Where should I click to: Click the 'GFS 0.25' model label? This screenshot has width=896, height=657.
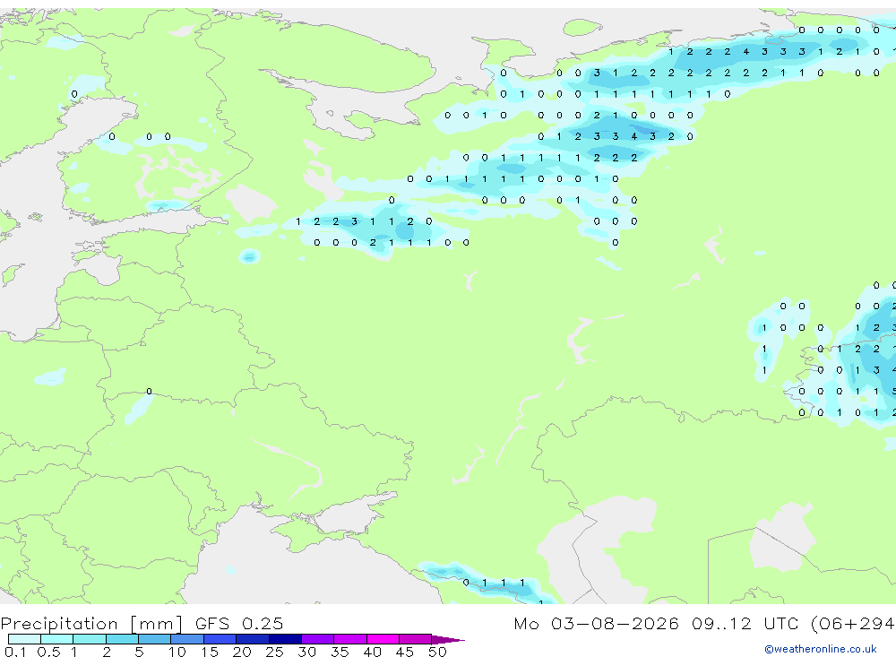(x=239, y=623)
